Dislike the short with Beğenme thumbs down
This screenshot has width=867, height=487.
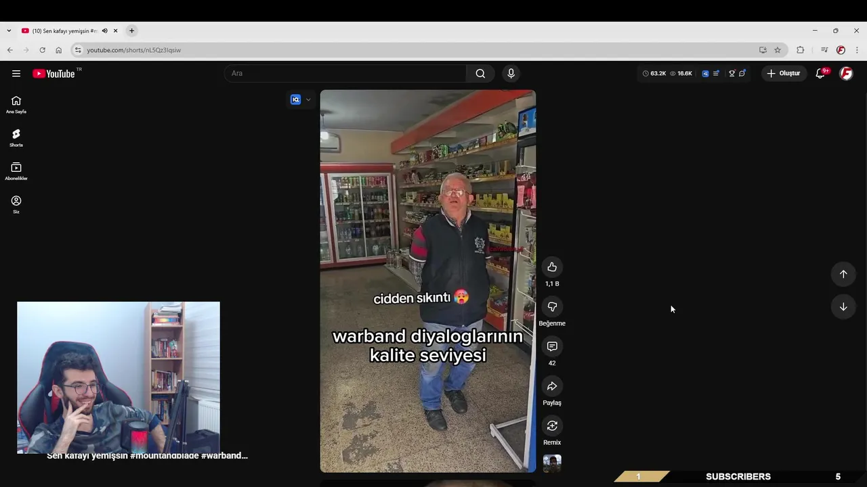pyautogui.click(x=552, y=307)
